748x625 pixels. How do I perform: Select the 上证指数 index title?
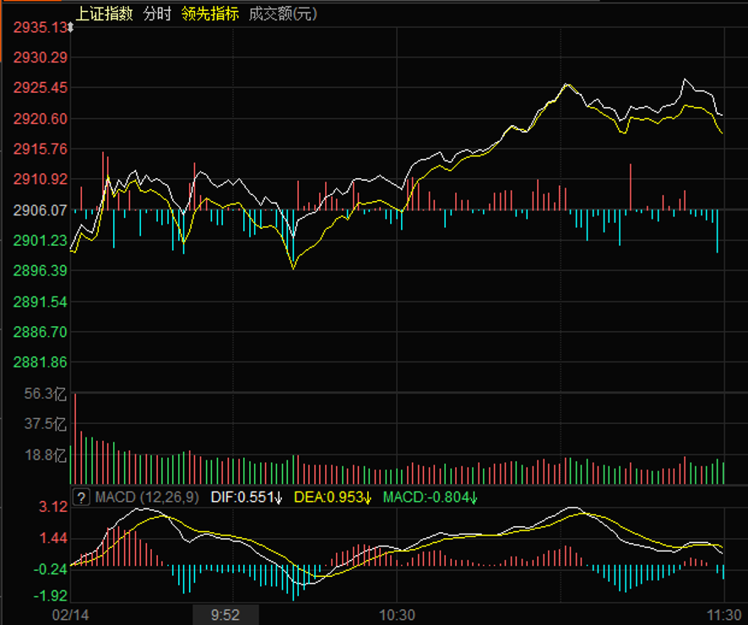point(104,14)
